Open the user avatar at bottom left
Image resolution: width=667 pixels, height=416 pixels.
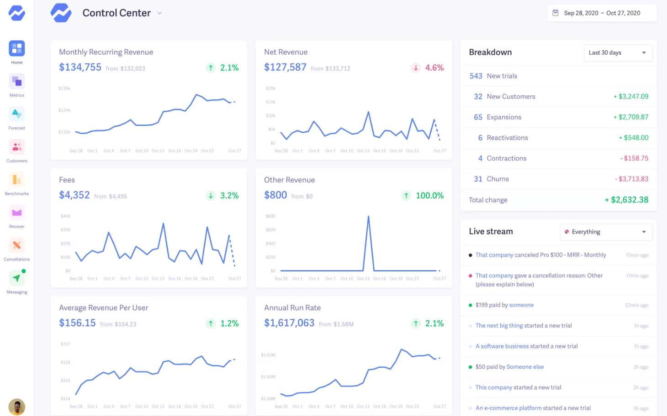coord(17,406)
